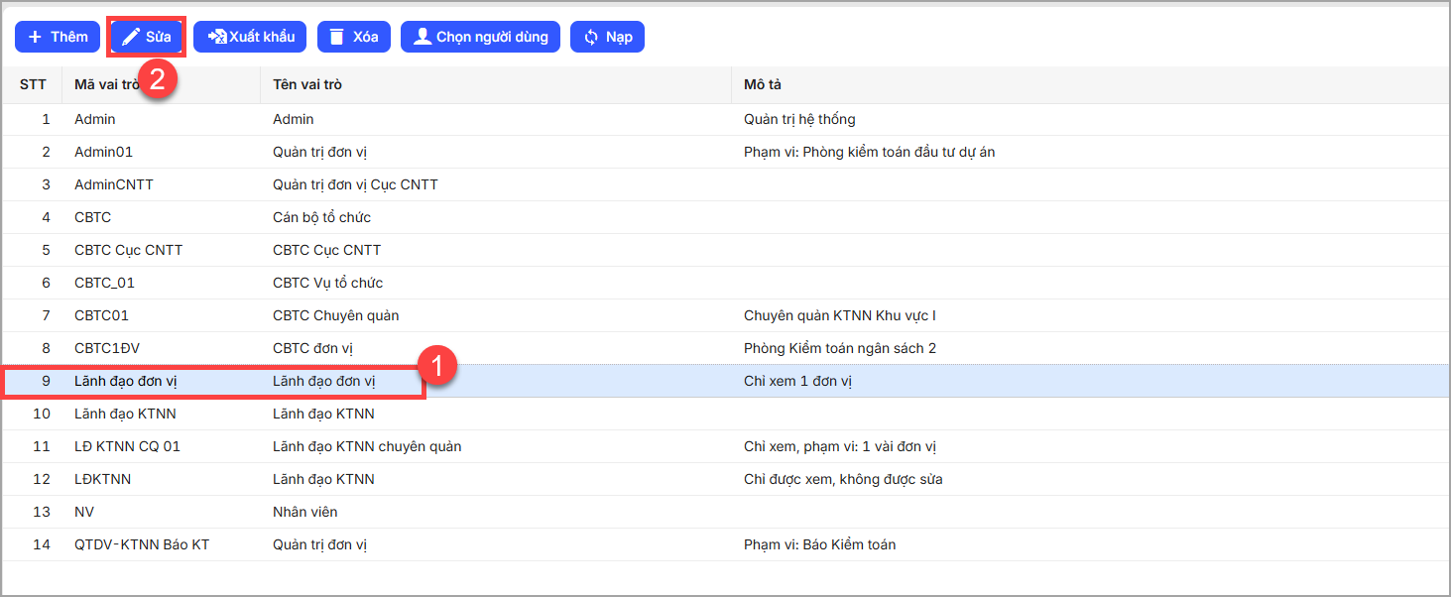Click the export icon on Xuất khẩu
Viewport: 1451px width, 597px height.
216,38
